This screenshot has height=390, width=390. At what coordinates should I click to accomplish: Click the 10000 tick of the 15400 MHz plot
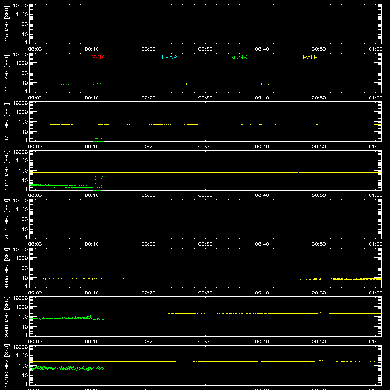coord(20,347)
